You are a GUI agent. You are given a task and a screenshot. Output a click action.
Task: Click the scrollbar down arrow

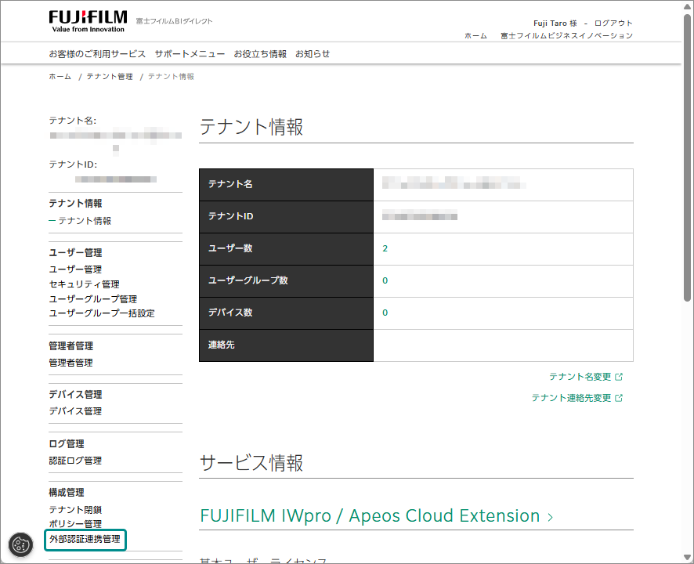click(x=687, y=557)
